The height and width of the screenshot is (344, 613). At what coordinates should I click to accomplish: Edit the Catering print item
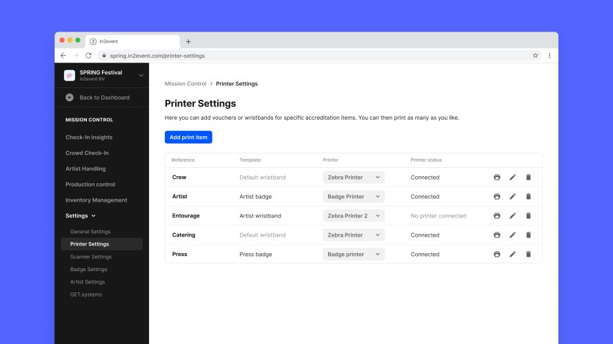coord(512,235)
